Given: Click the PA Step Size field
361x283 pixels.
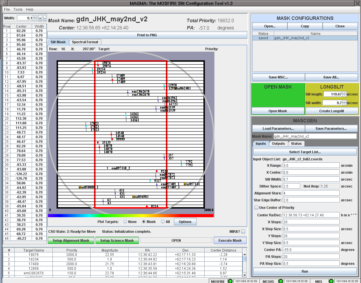Looking at the screenshot, I should pos(311,264).
